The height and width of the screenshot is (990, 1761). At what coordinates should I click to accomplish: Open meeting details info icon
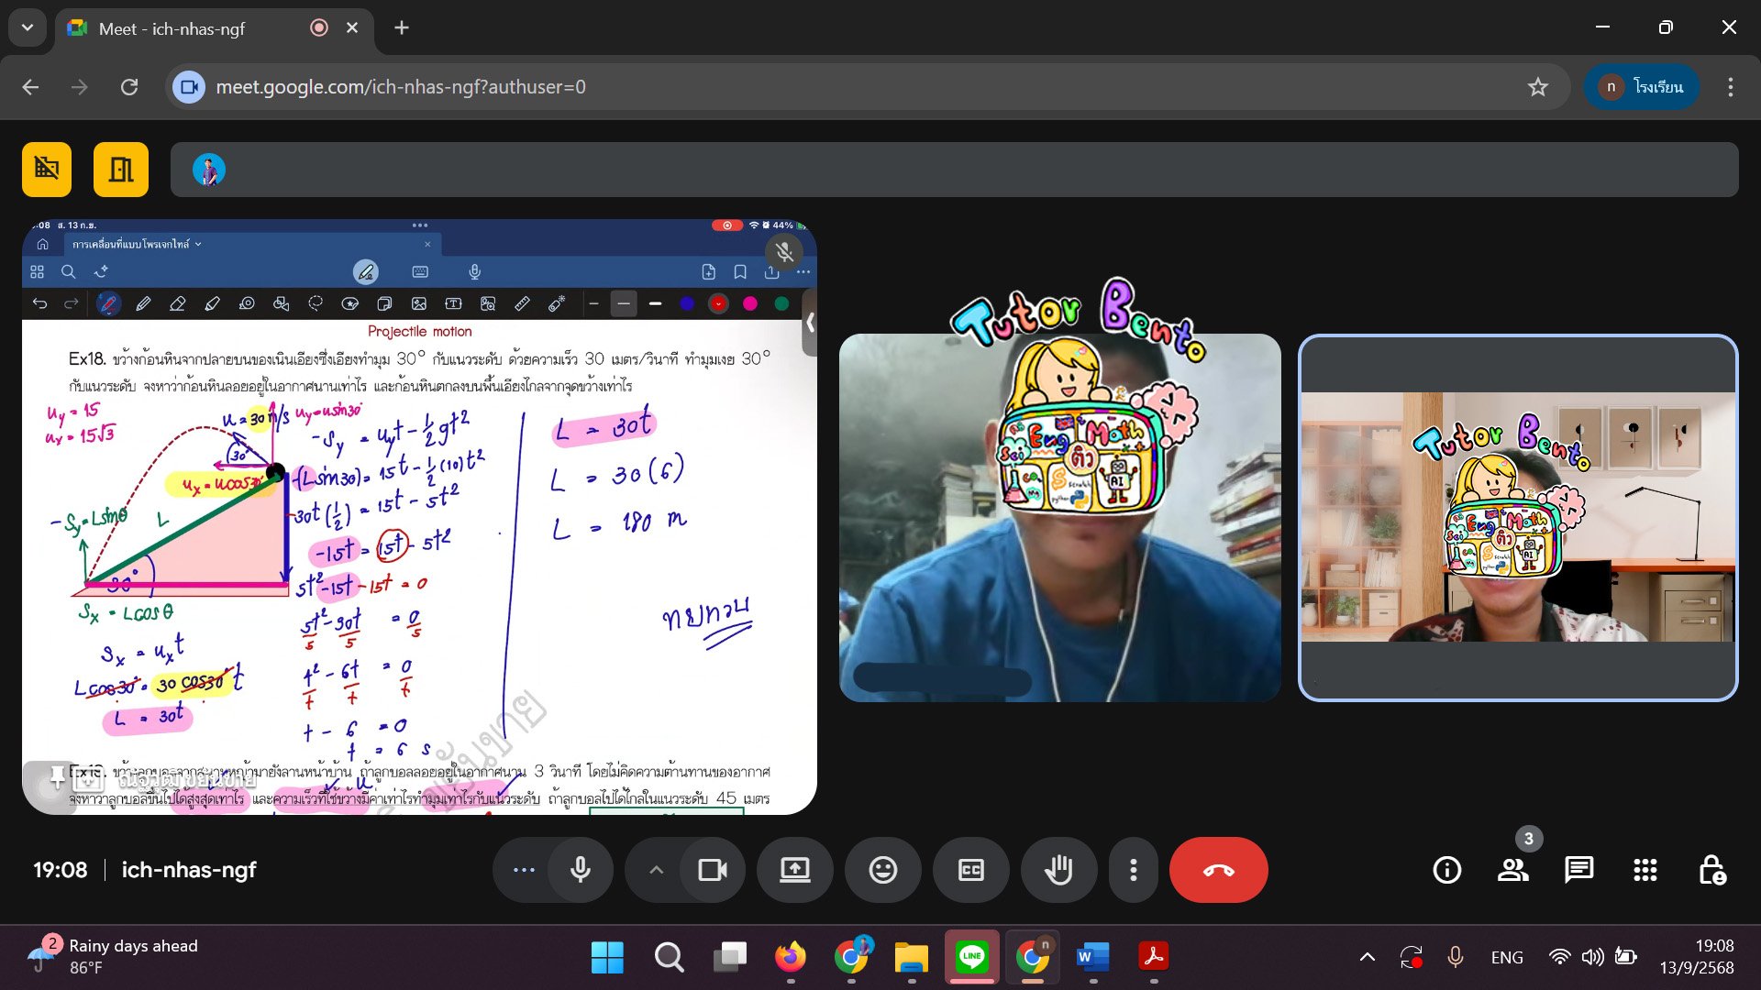point(1446,870)
